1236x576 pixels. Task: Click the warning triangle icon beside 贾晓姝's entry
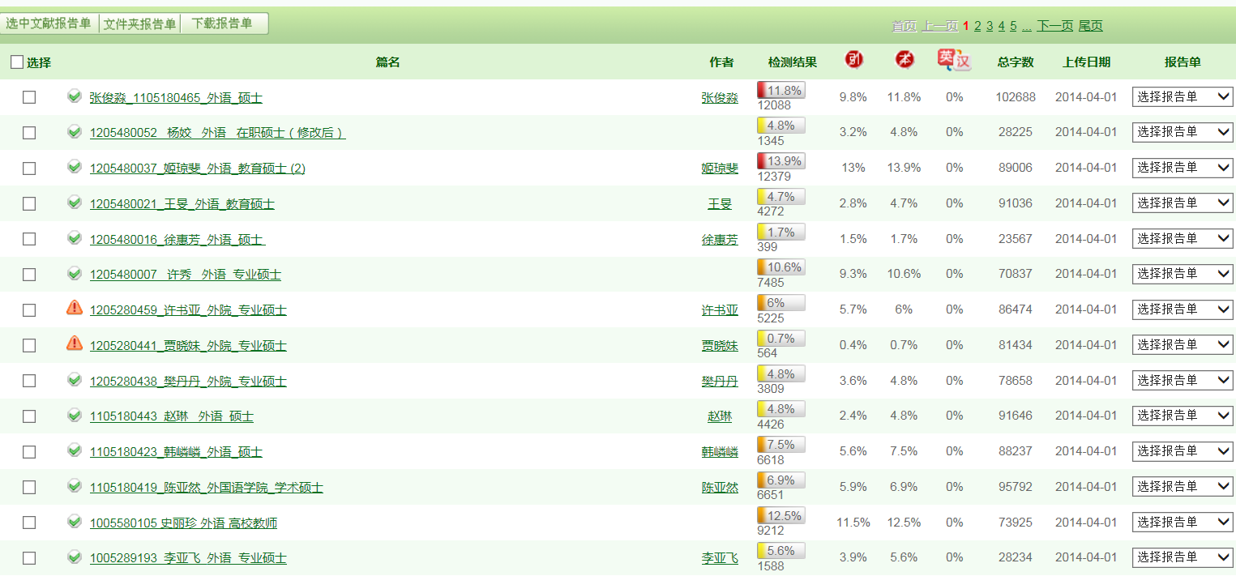tap(75, 343)
